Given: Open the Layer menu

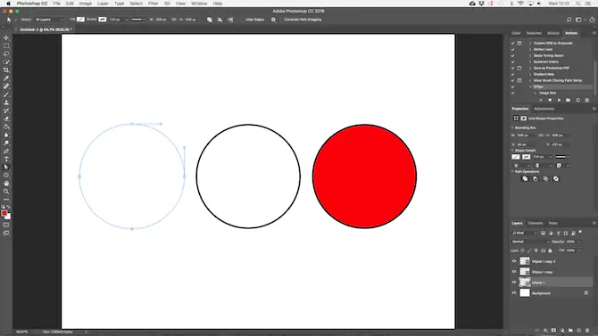Looking at the screenshot, I should 103,4.
